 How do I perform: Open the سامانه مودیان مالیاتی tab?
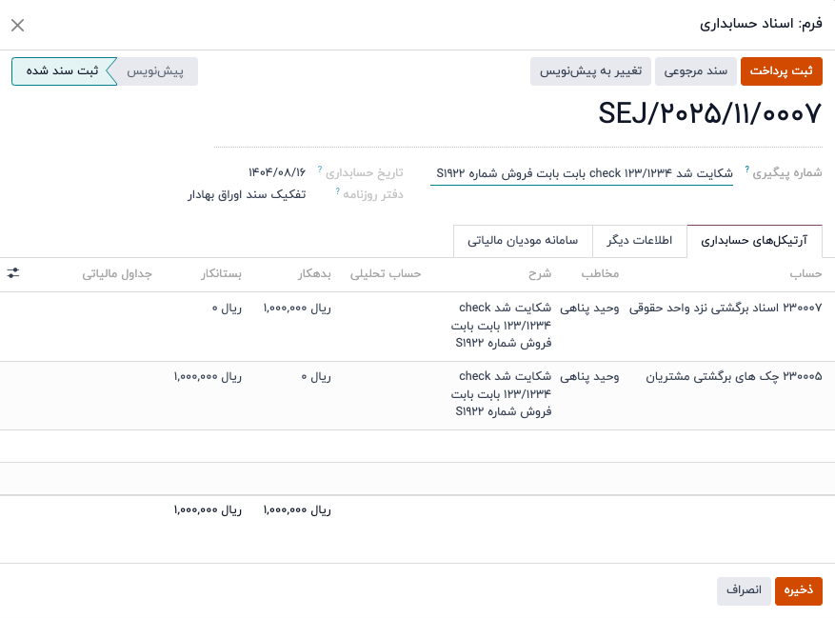click(523, 241)
